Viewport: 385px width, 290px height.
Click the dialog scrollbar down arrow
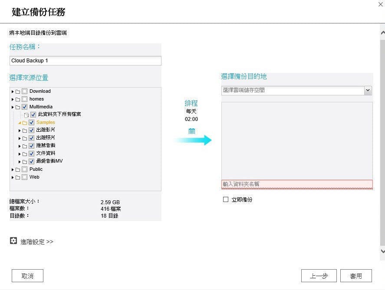(382, 251)
